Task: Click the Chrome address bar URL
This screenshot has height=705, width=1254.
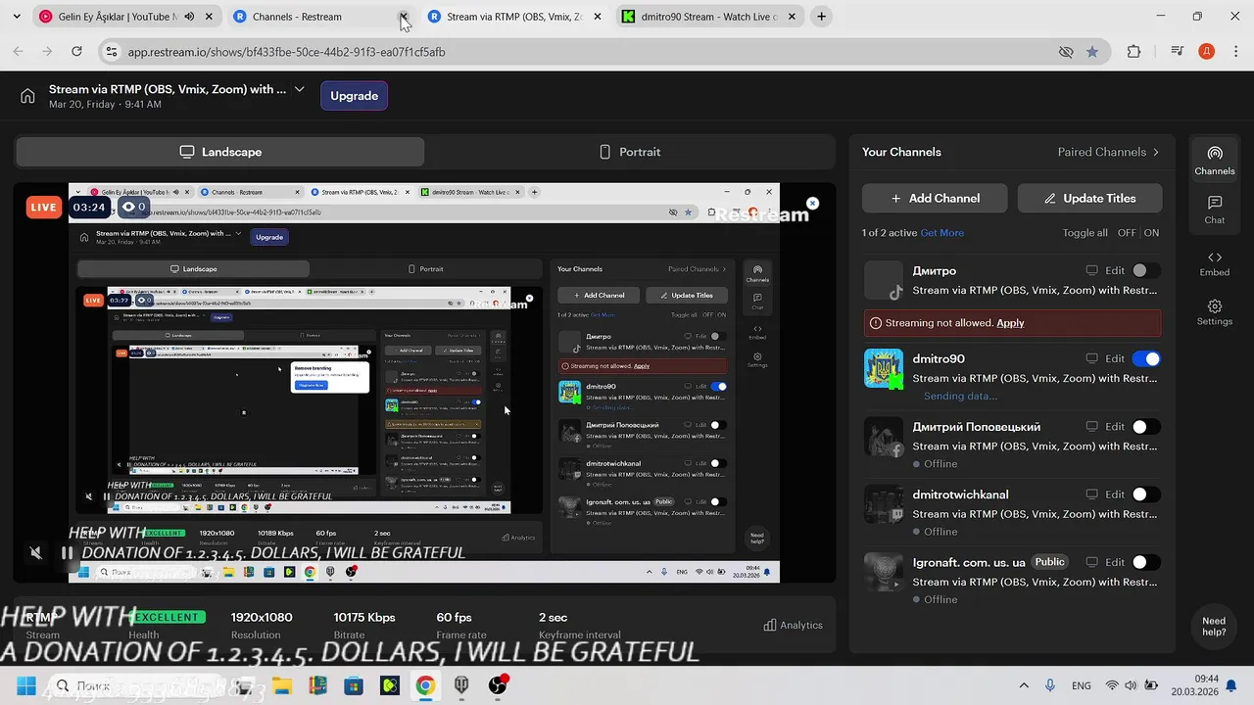Action: coord(286,52)
